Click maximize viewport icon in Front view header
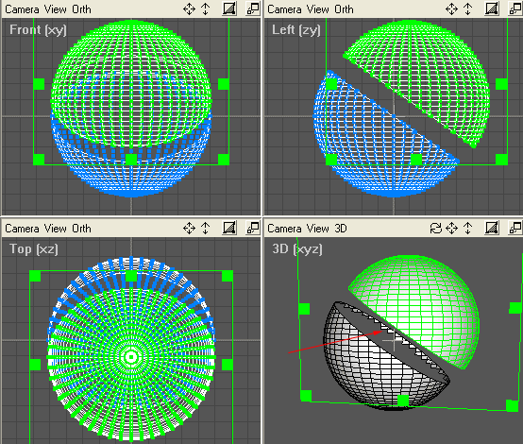This screenshot has width=523, height=444. click(x=253, y=9)
